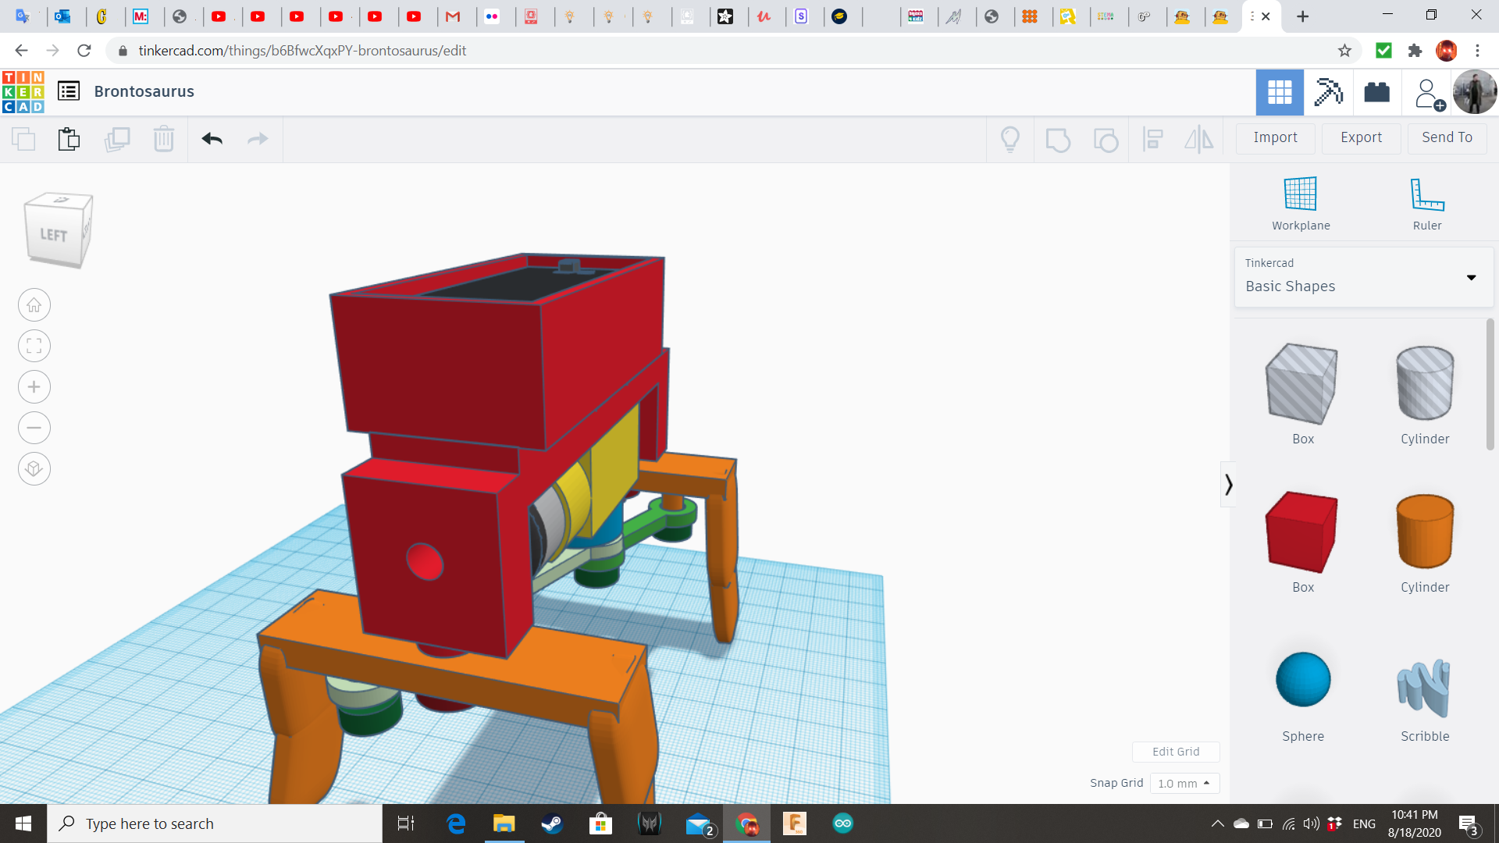Click the LEFT face of view cube

point(53,235)
